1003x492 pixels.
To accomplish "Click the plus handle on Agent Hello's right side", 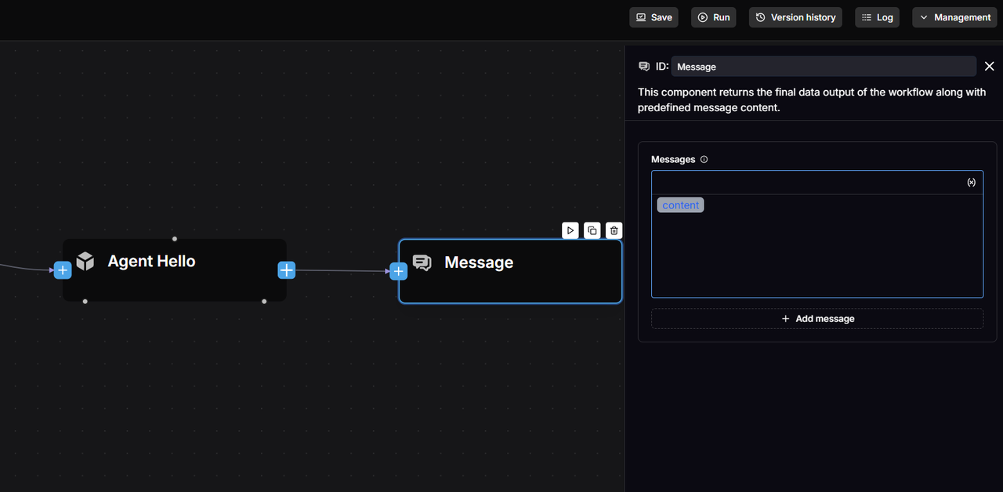I will (287, 270).
